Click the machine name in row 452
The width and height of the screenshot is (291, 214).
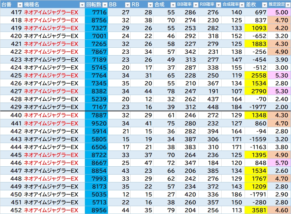click(51, 210)
